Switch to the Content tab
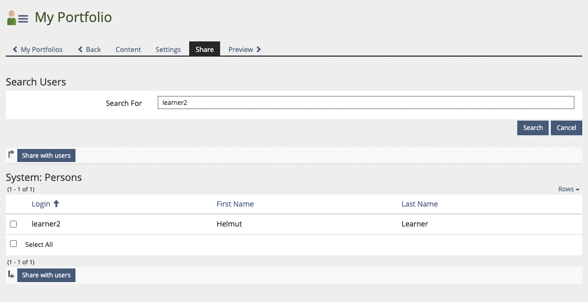The image size is (588, 302). (128, 49)
